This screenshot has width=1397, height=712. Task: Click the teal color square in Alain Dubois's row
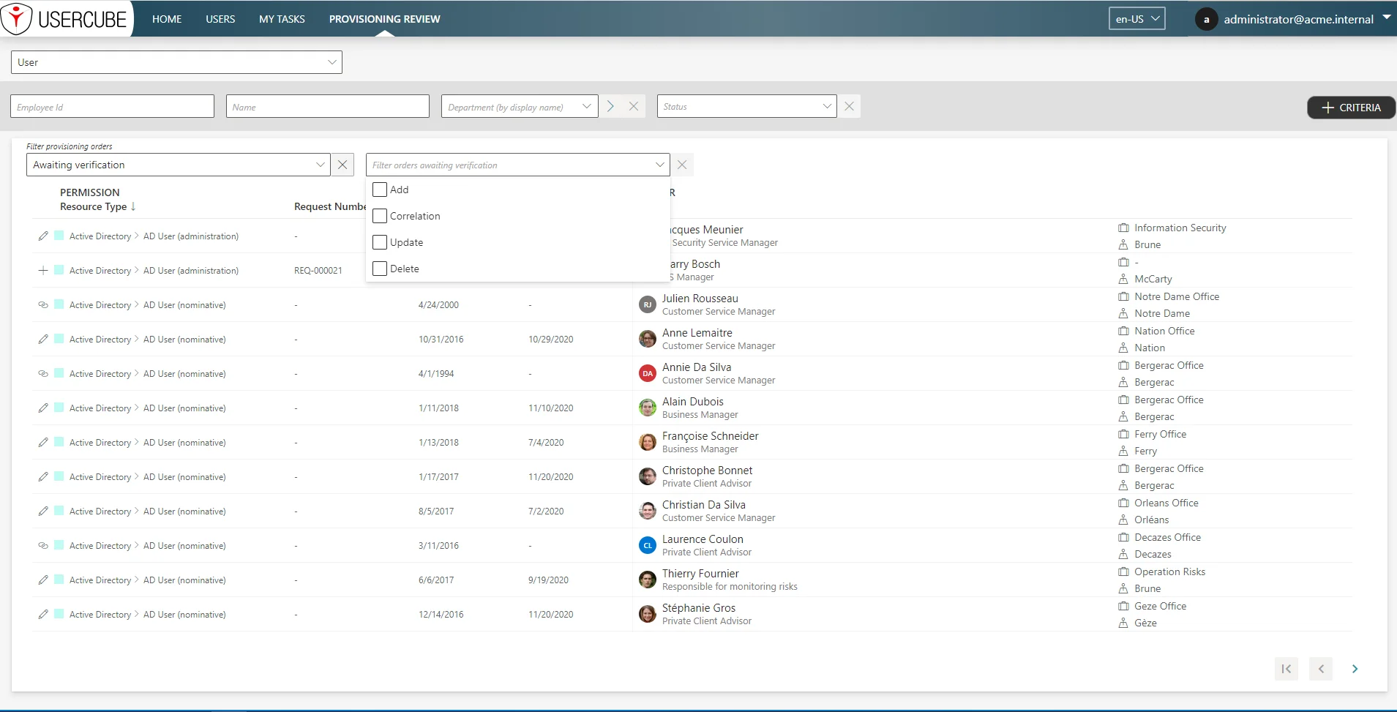[59, 407]
